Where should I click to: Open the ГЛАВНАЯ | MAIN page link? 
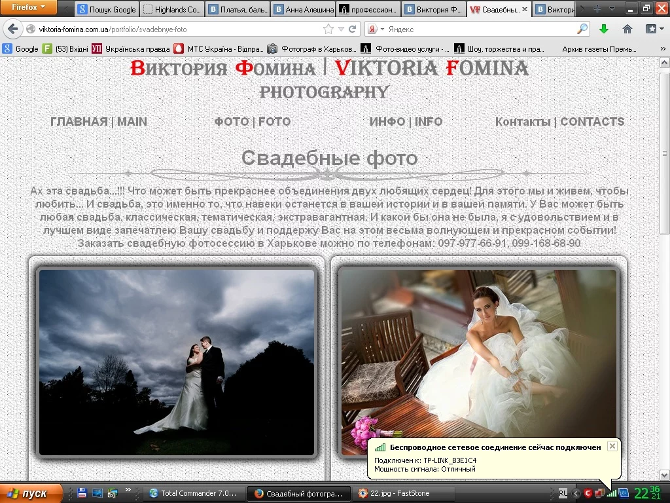[x=99, y=122]
